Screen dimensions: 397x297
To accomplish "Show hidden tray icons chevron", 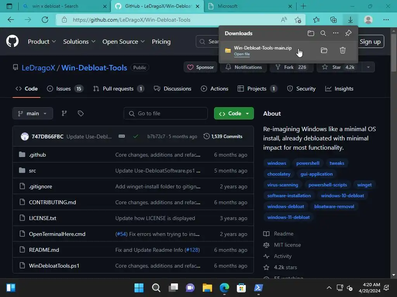I will coord(329,288).
